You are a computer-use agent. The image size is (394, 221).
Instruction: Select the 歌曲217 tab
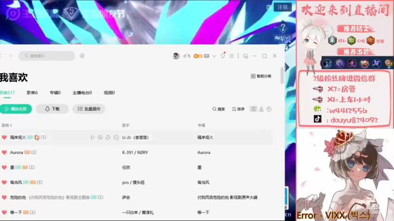coord(7,93)
